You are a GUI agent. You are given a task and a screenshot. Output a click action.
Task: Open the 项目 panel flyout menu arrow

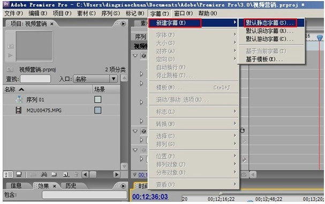click(x=123, y=24)
